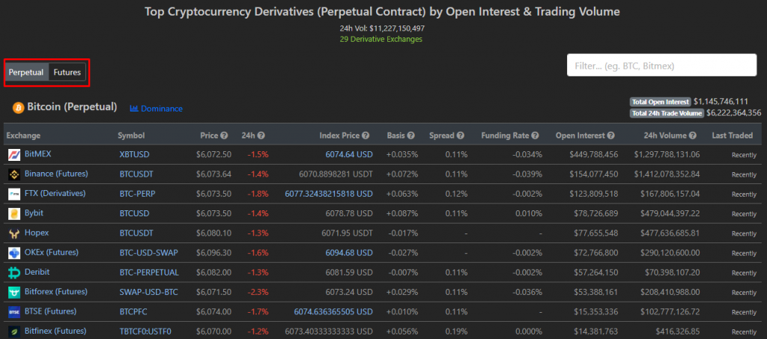Screen dimensions: 767x339
Task: Select the Perpetual toggle option
Action: tap(26, 73)
